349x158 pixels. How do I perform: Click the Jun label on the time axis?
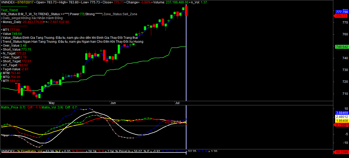113,103
